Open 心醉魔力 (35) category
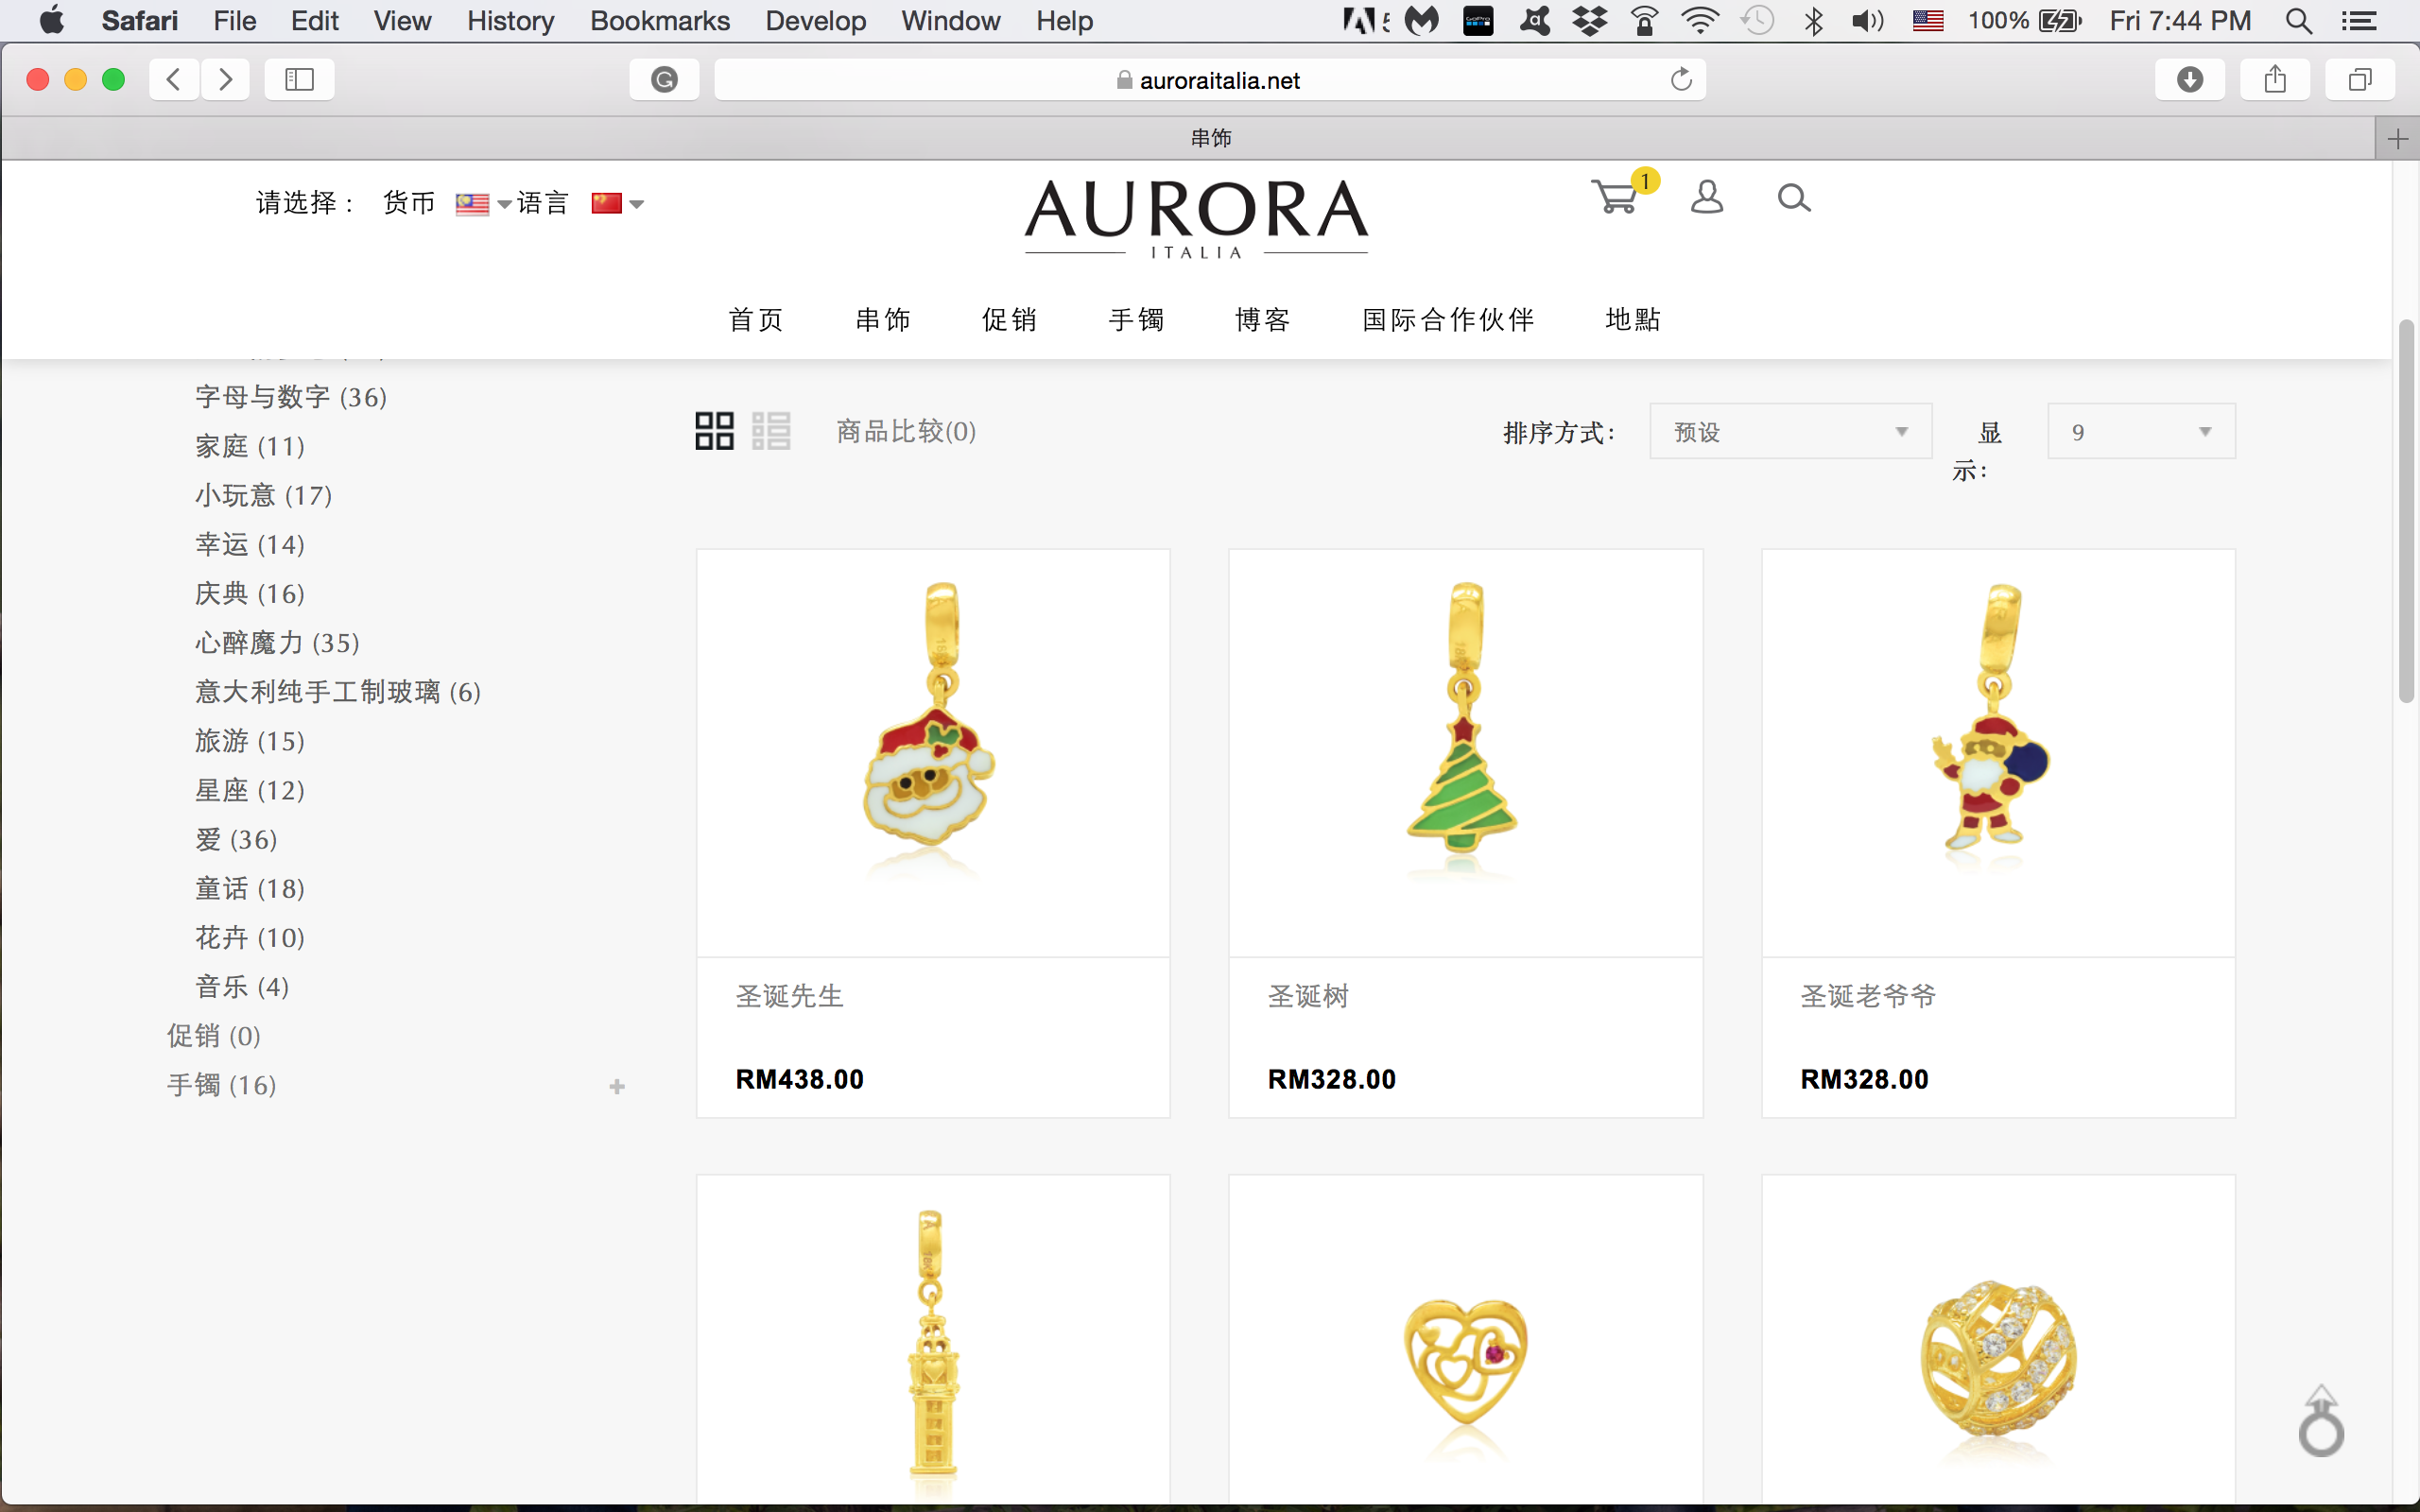 [277, 643]
